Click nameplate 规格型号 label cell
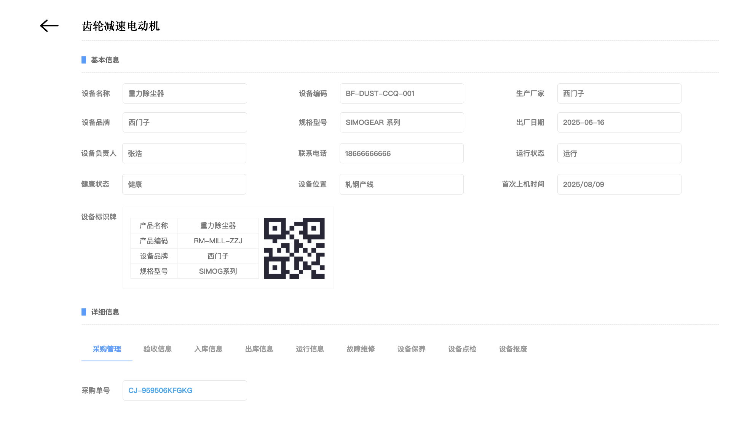The height and width of the screenshot is (431, 747). (154, 271)
